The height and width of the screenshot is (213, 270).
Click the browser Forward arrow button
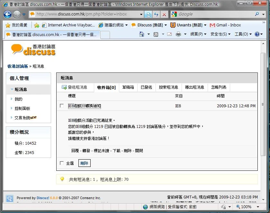pos(17,14)
